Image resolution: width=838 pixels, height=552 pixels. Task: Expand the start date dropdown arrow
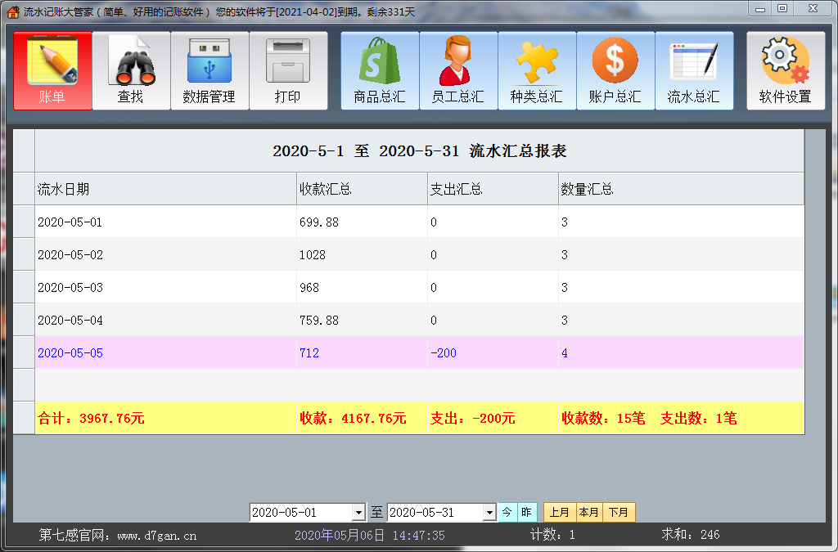(358, 513)
